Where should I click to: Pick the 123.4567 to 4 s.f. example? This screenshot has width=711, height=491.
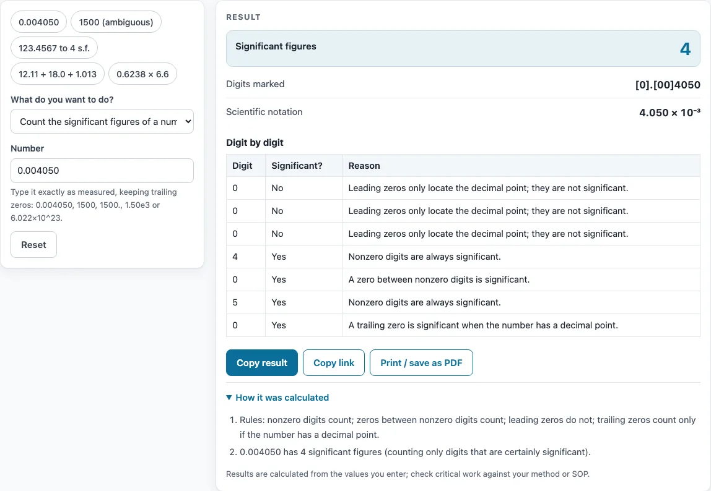[x=54, y=48]
